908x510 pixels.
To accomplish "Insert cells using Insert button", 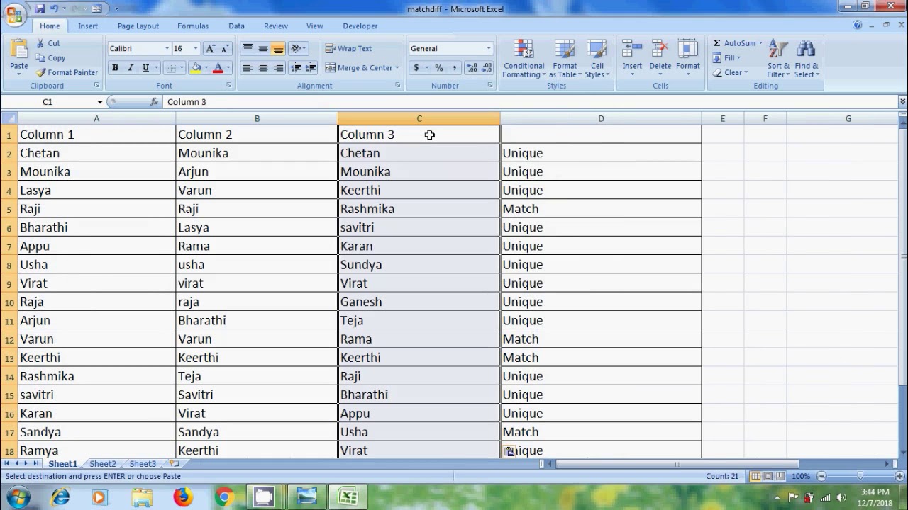I will click(632, 59).
